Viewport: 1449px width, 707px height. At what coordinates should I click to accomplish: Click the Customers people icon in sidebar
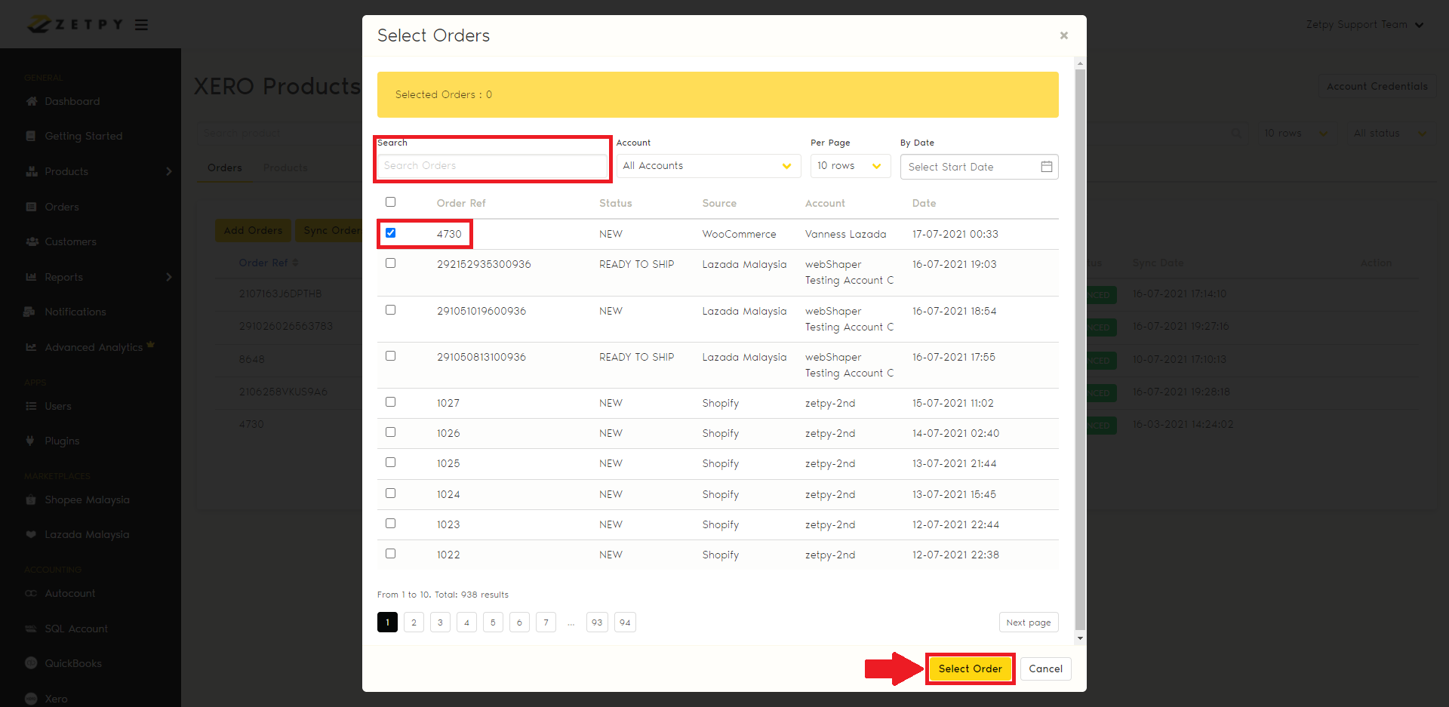[x=32, y=241]
